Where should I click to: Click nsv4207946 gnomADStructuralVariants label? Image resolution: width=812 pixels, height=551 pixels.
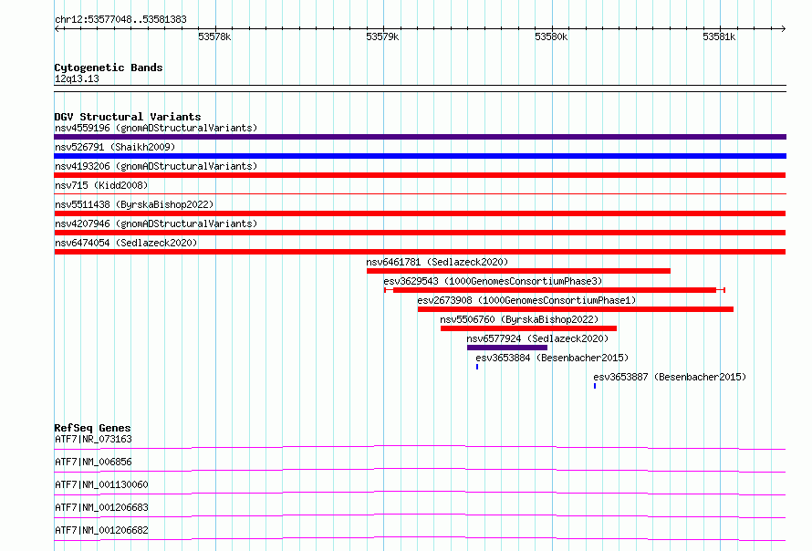pyautogui.click(x=156, y=224)
